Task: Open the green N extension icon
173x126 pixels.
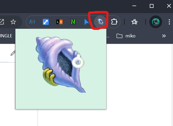Action: [x=73, y=22]
